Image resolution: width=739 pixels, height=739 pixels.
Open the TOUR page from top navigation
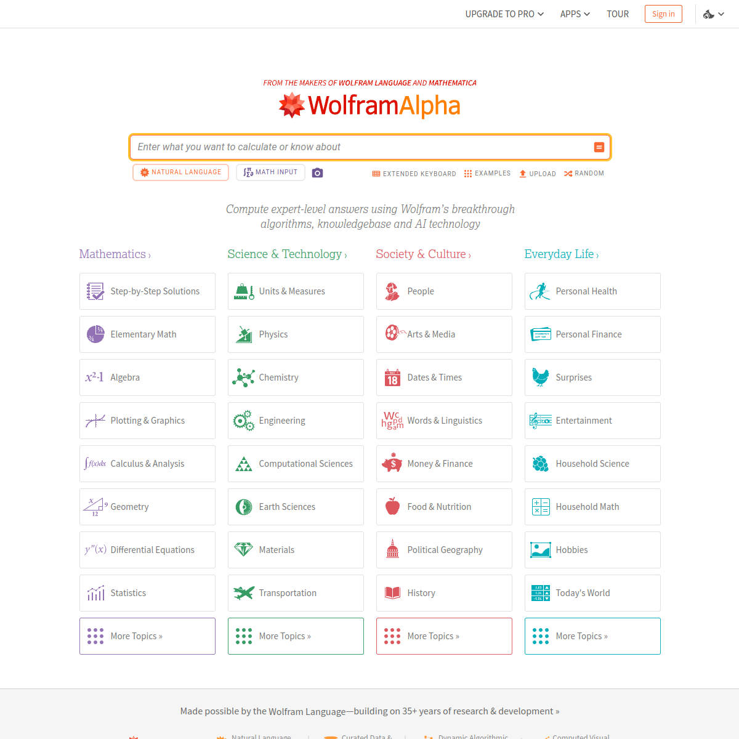[x=618, y=14]
